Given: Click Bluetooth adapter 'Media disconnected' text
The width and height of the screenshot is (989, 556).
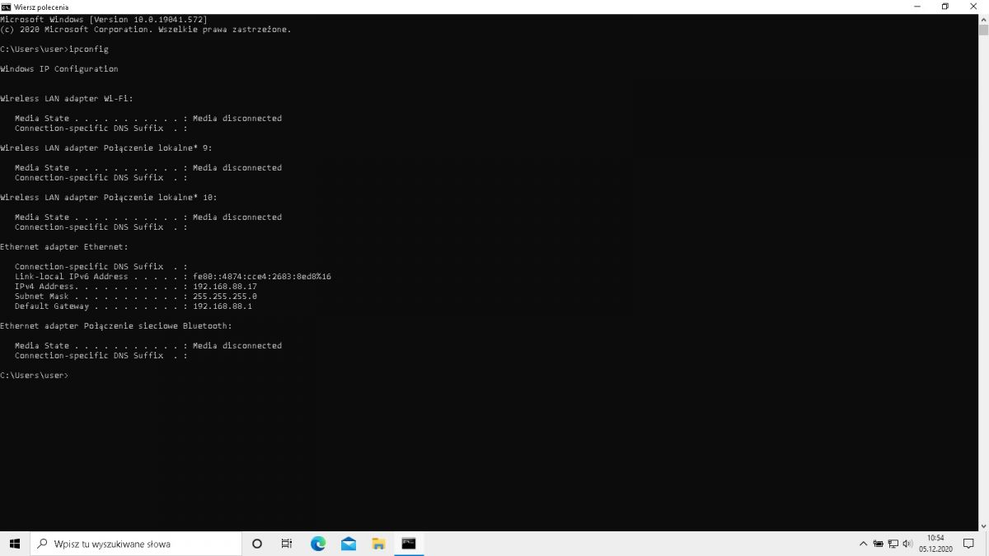Looking at the screenshot, I should coord(237,346).
